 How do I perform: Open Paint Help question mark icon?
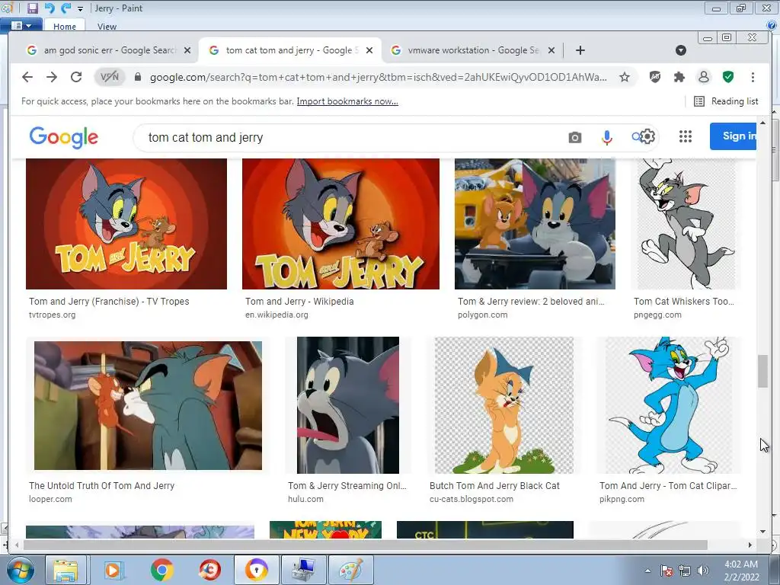772,25
